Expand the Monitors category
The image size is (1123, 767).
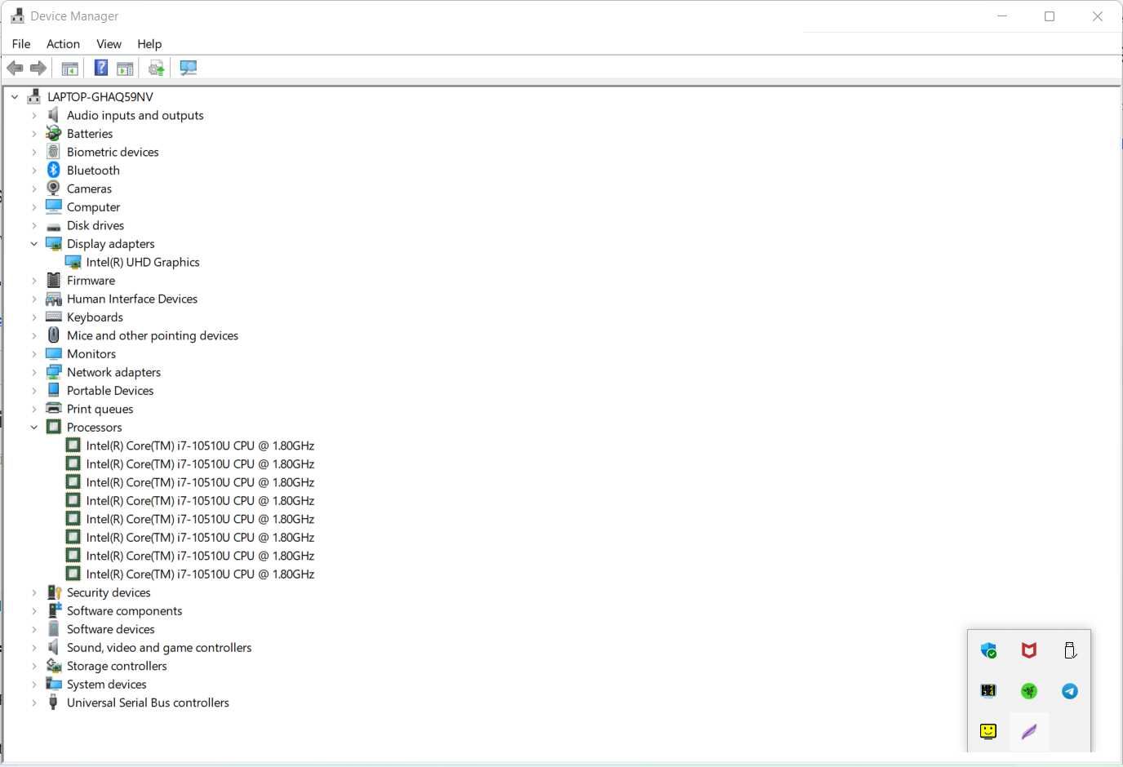(x=34, y=353)
